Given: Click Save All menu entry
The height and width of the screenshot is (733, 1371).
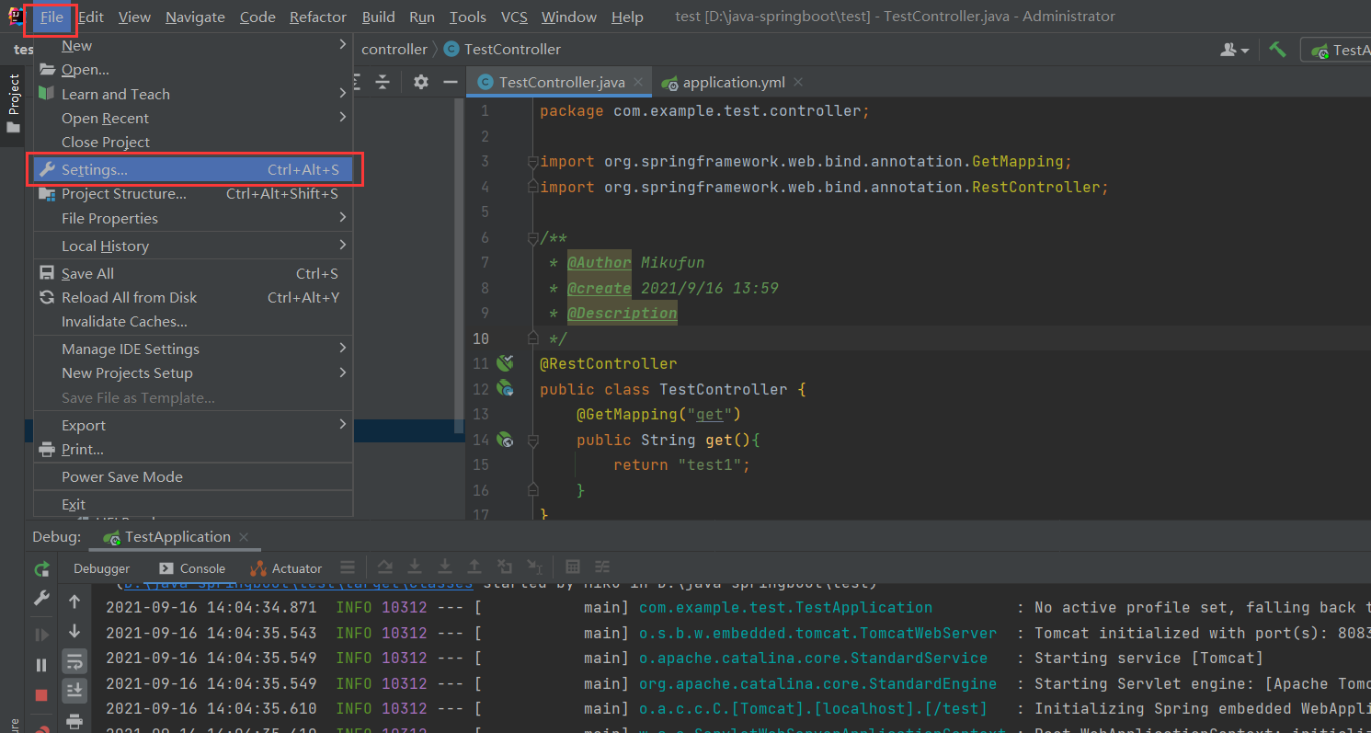Looking at the screenshot, I should click(x=193, y=274).
